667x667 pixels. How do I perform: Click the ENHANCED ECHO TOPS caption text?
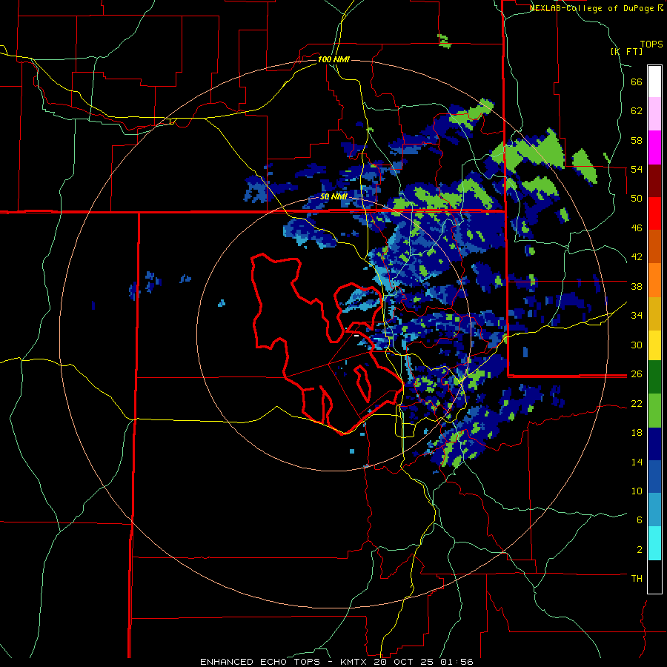260,662
